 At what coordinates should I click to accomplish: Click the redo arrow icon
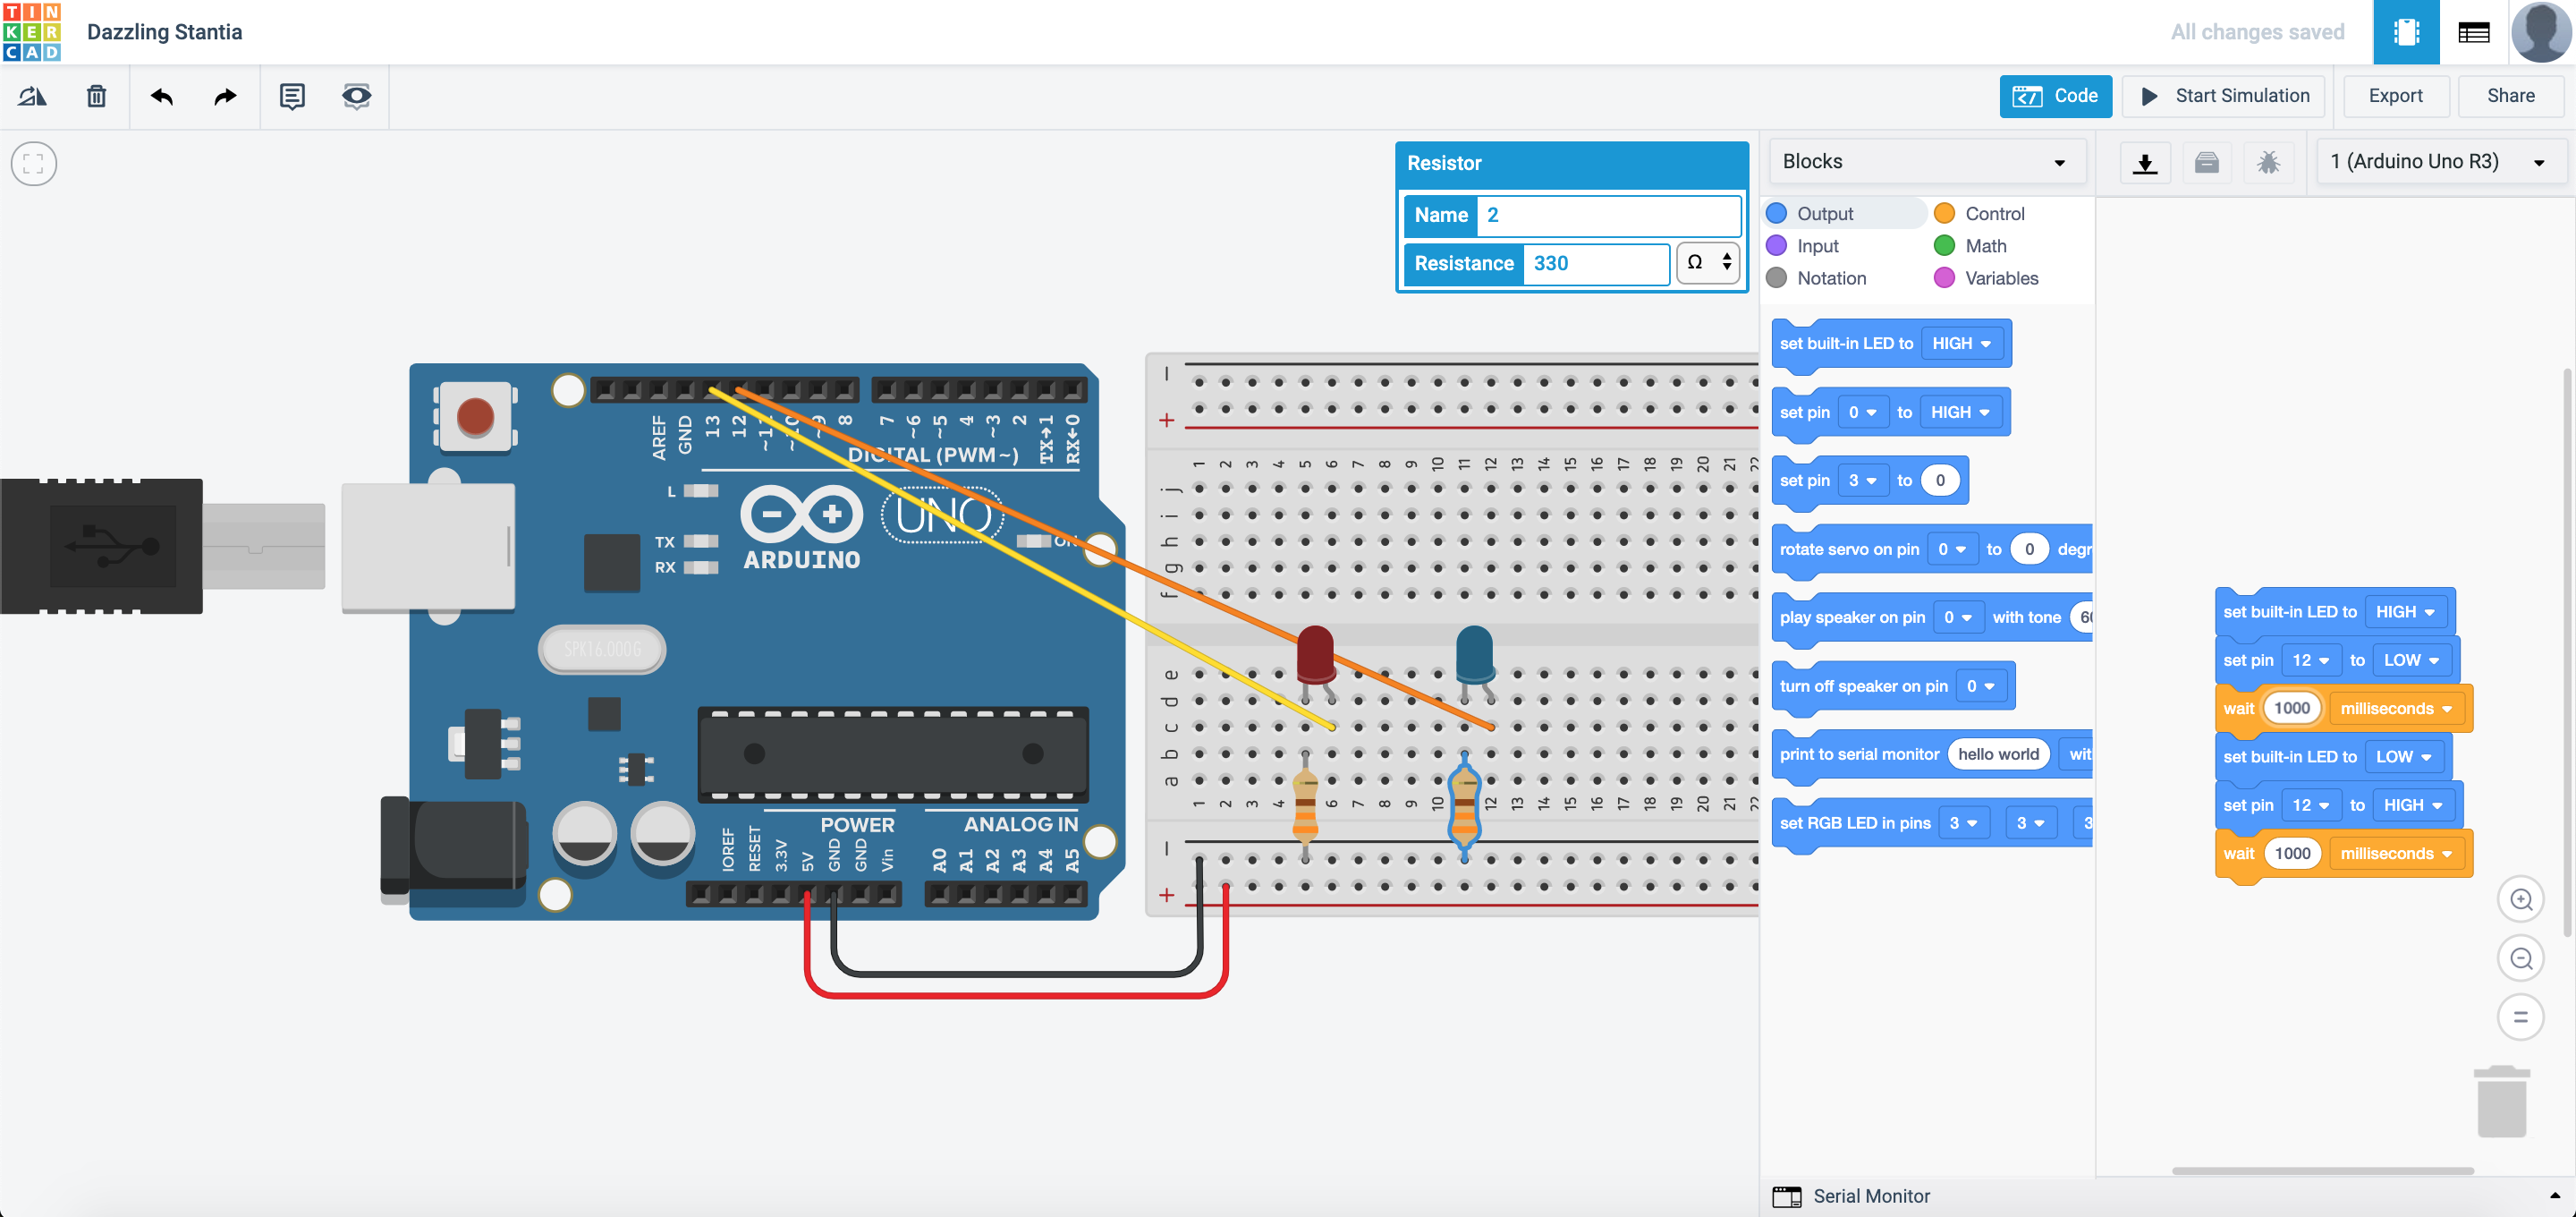pyautogui.click(x=225, y=96)
